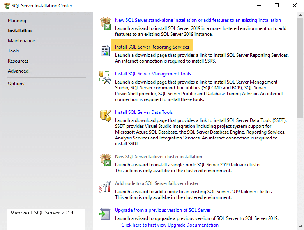Open Install SQL Server Reporting Services link
304x230 pixels.
pyautogui.click(x=152, y=47)
